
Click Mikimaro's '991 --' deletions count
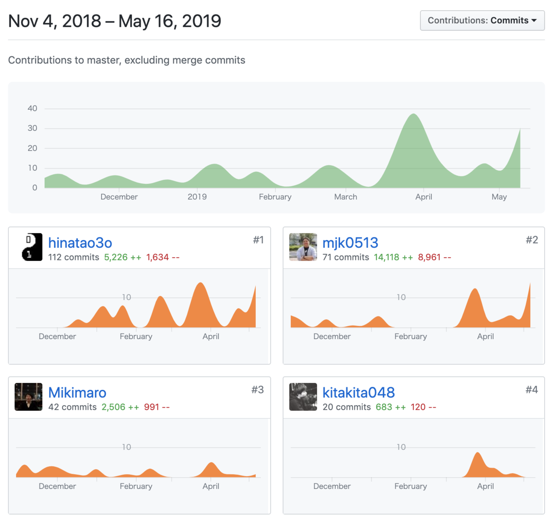(x=157, y=407)
